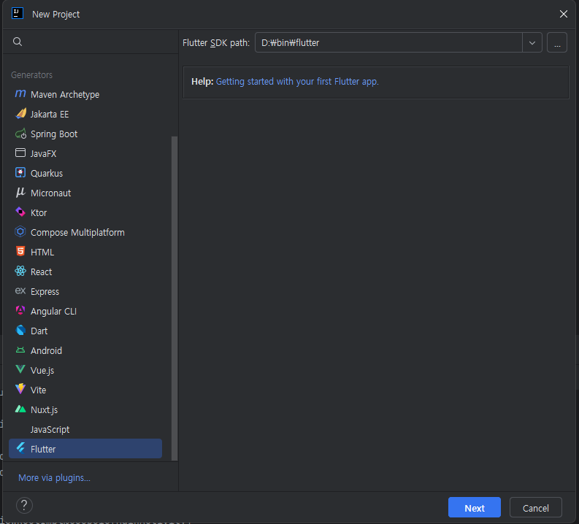The image size is (579, 524).
Task: Click the Compose Multiplatform hexagon icon
Action: (20, 232)
